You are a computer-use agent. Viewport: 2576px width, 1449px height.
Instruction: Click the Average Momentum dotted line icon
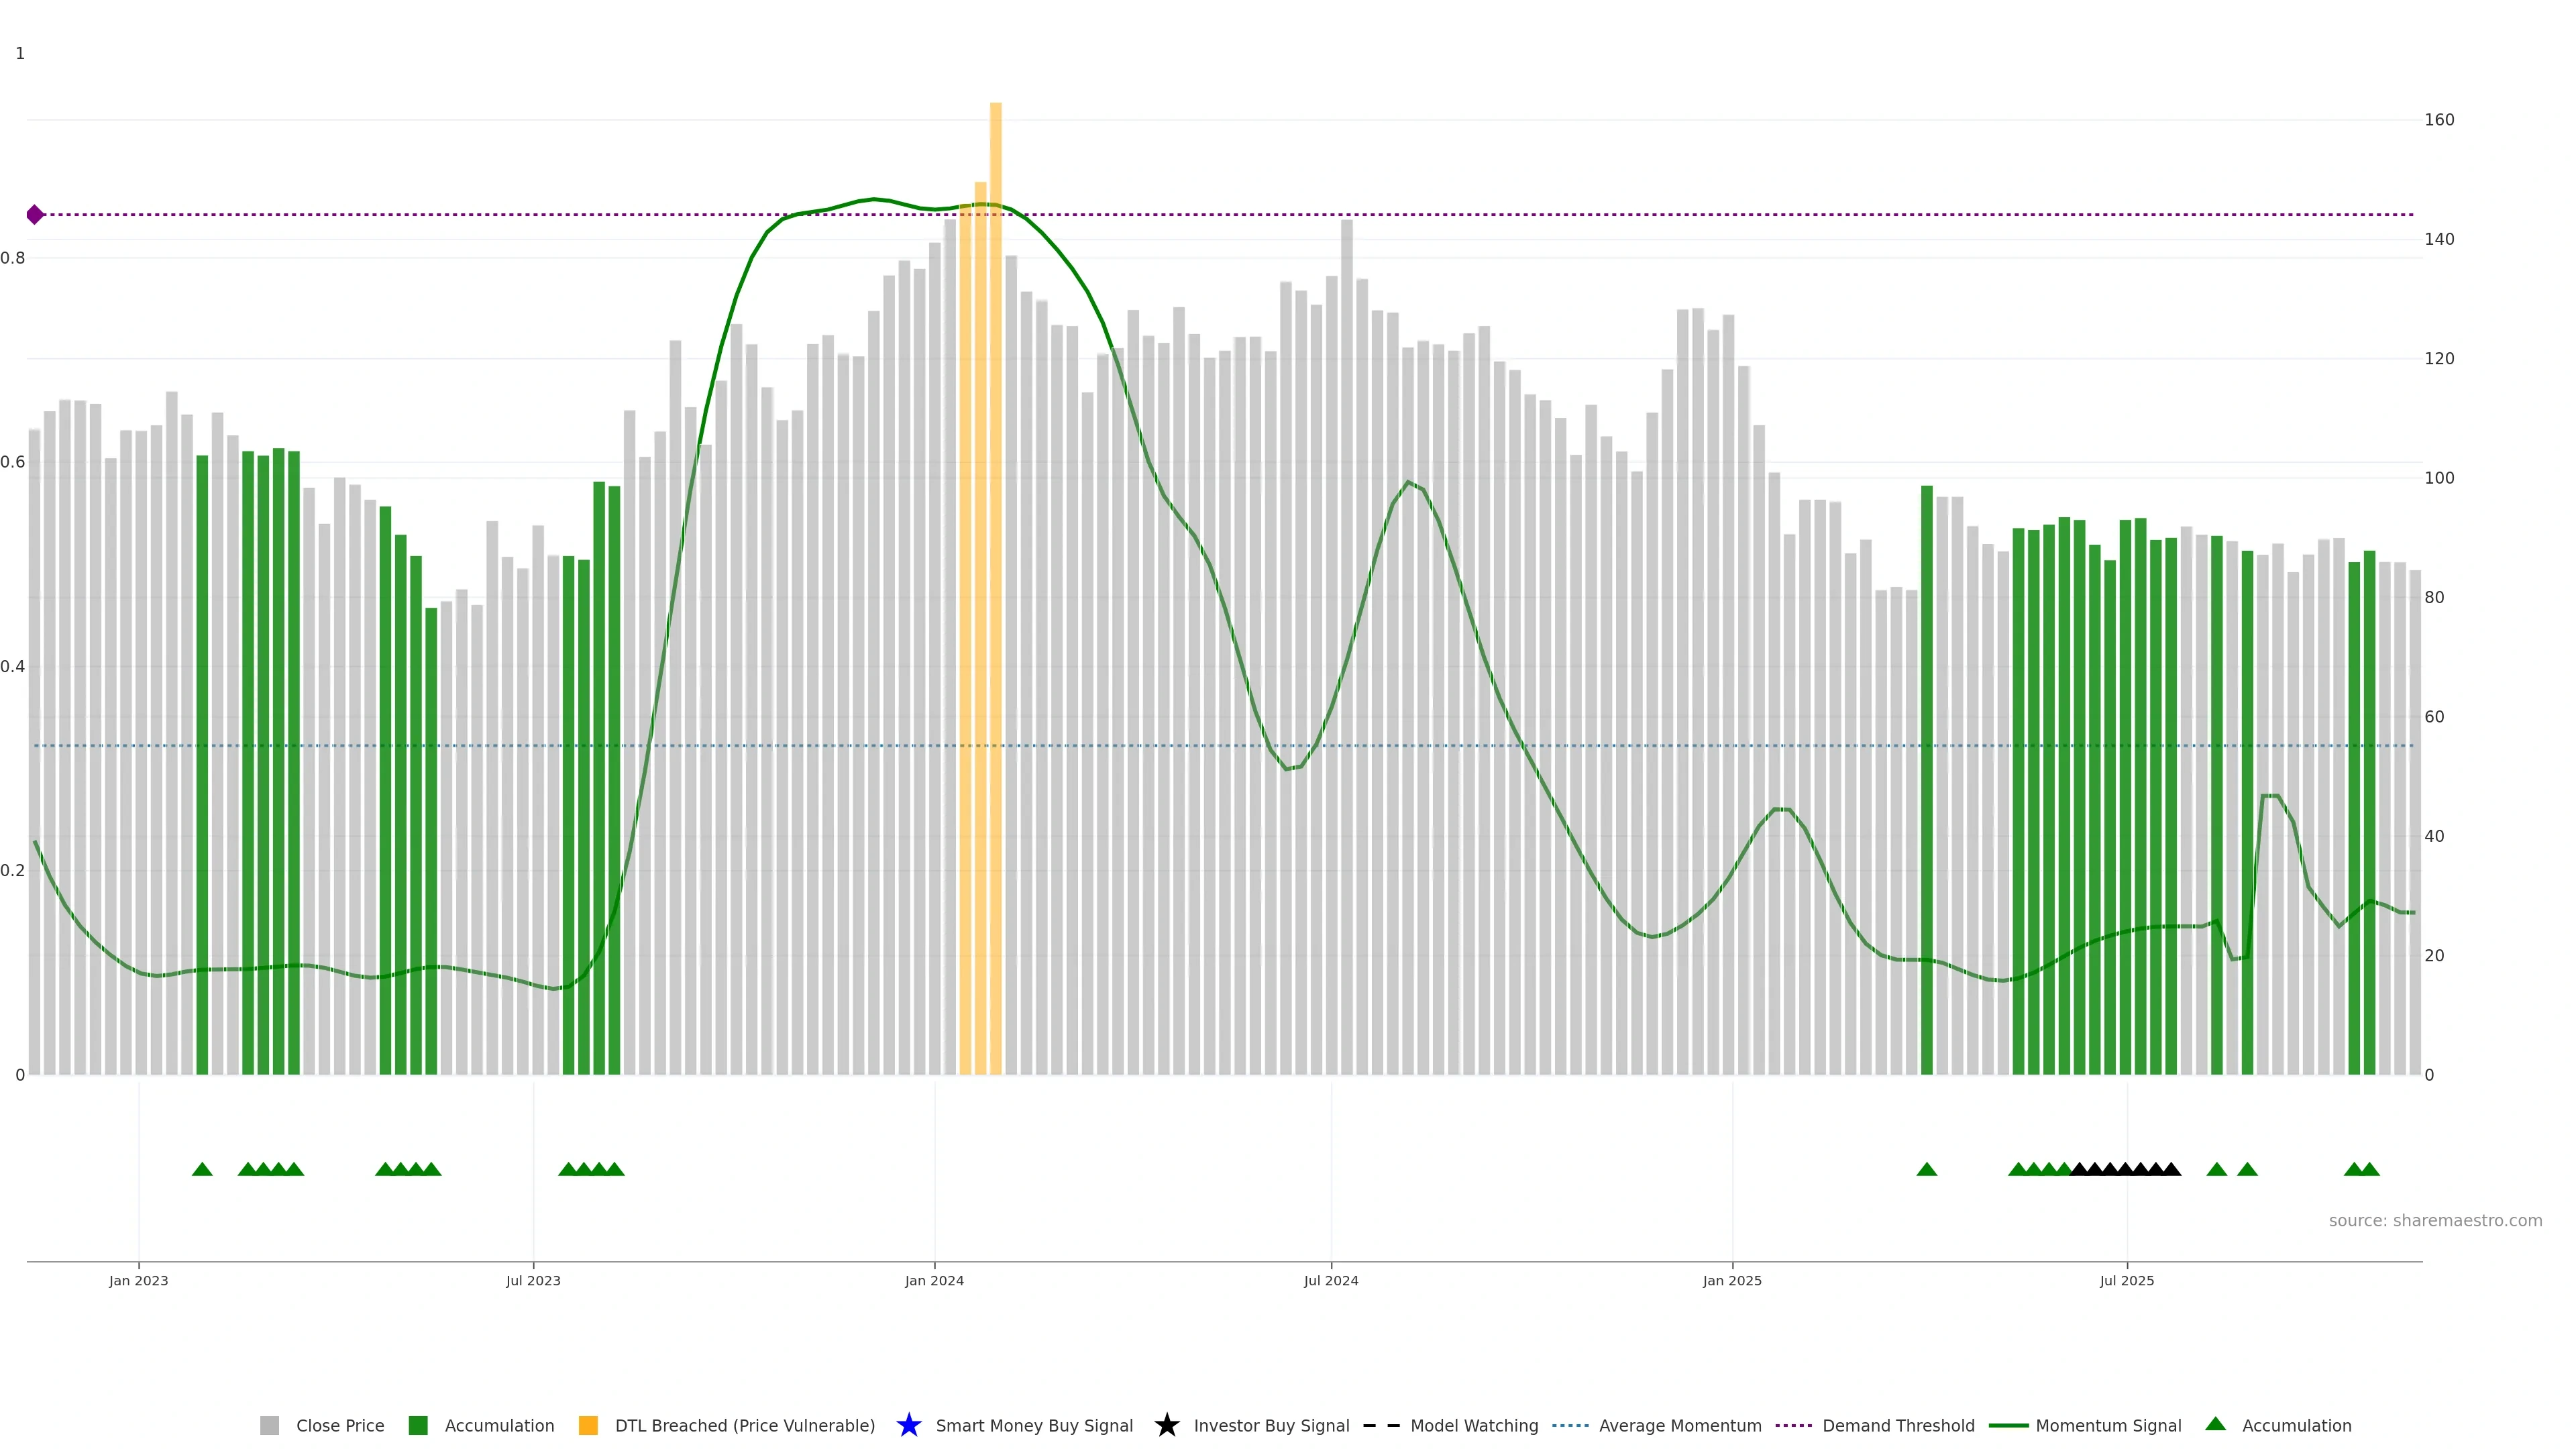point(1570,1425)
